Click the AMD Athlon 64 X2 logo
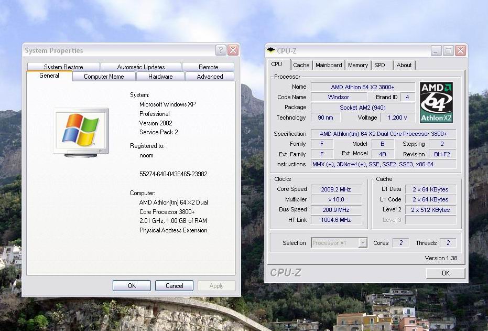The width and height of the screenshot is (488, 331). click(436, 102)
